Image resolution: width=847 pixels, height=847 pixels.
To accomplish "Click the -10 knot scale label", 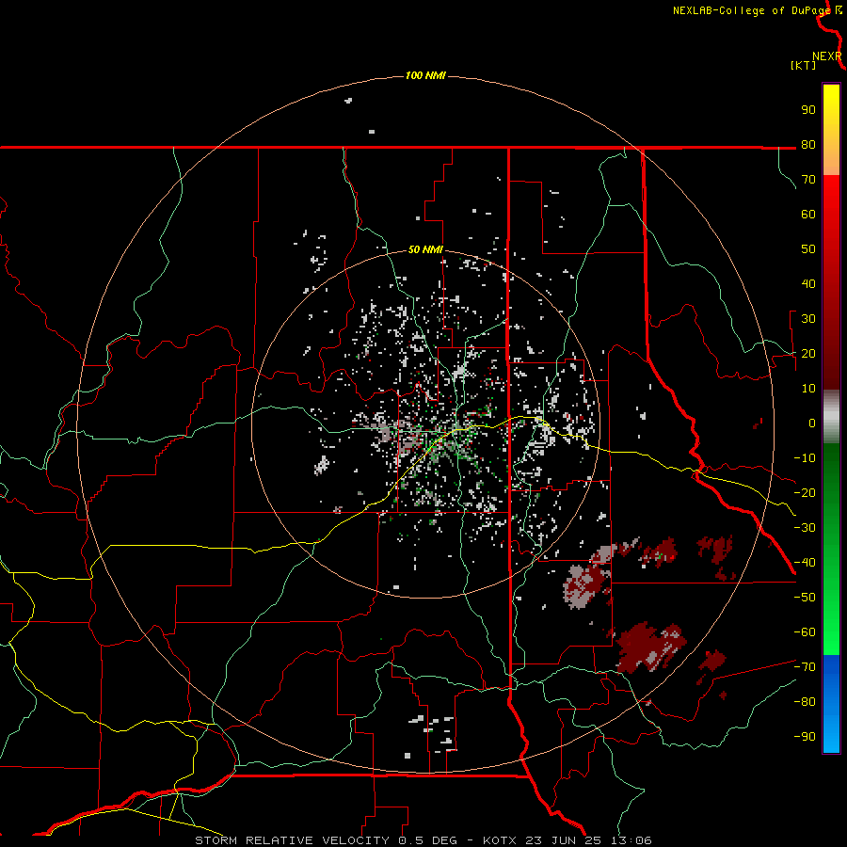I will (805, 458).
